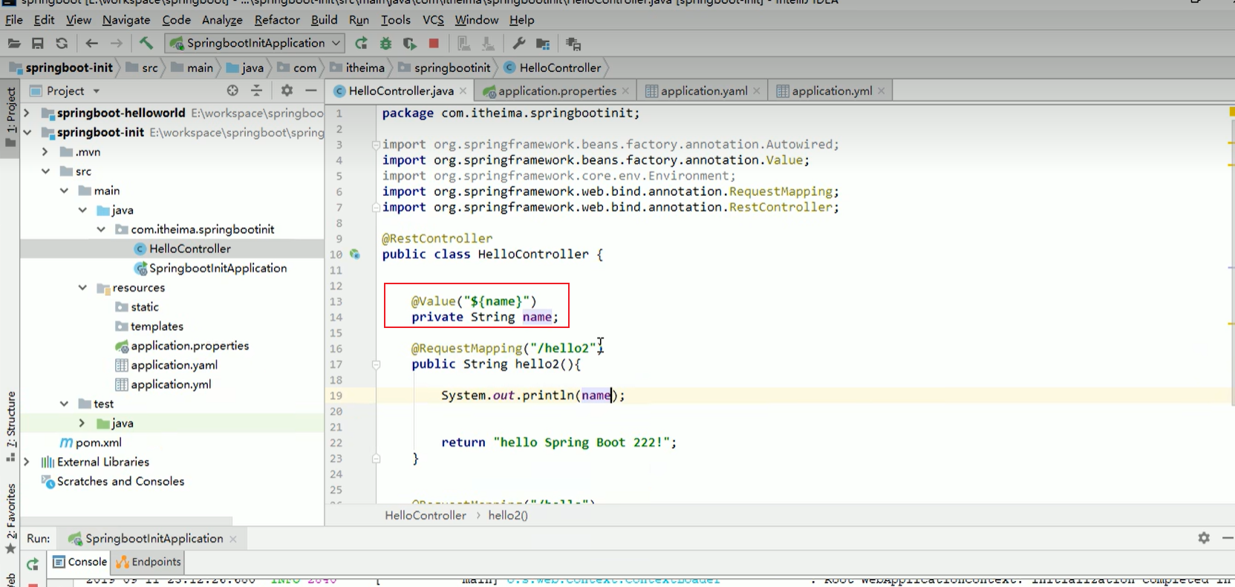Click the Synchronize refresh icon
The image size is (1235, 587).
pos(62,44)
